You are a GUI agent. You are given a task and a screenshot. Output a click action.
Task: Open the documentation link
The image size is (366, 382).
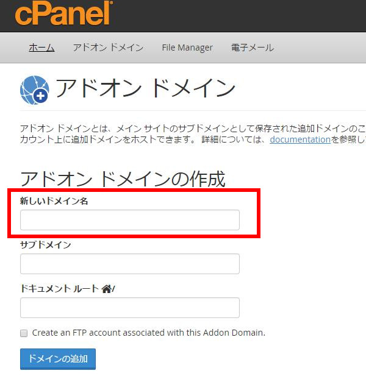point(300,140)
